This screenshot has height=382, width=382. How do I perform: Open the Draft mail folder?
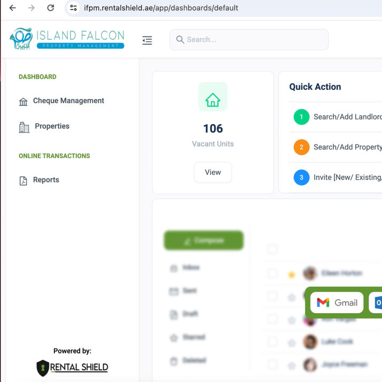tap(184, 314)
